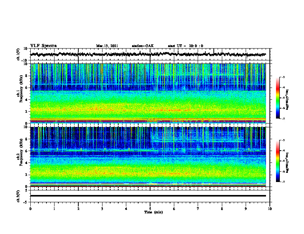304x234 pixels.
Task: Select the "Time (min)" axis label
Action: pyautogui.click(x=154, y=212)
